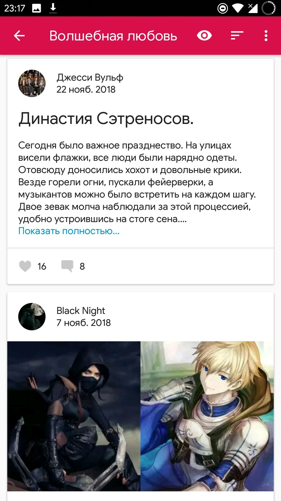Tap the download notification icon in status bar
This screenshot has height=501, width=281.
(x=53, y=8)
